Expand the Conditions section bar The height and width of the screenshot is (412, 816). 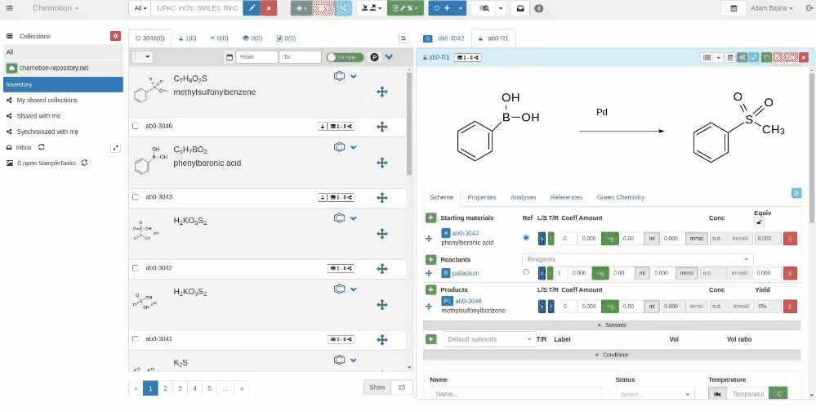pos(611,355)
